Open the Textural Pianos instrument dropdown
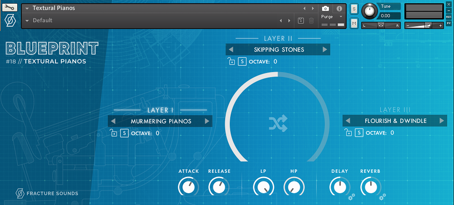 point(27,8)
